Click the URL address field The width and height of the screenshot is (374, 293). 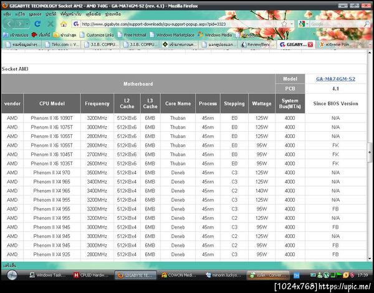coord(180,24)
